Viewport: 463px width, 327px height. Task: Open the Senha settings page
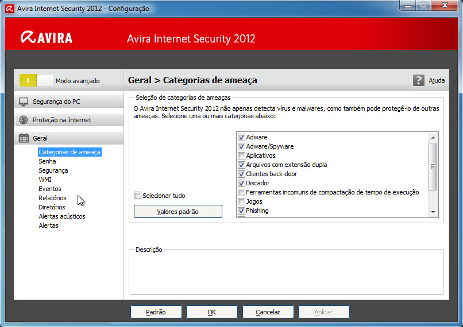coord(47,161)
